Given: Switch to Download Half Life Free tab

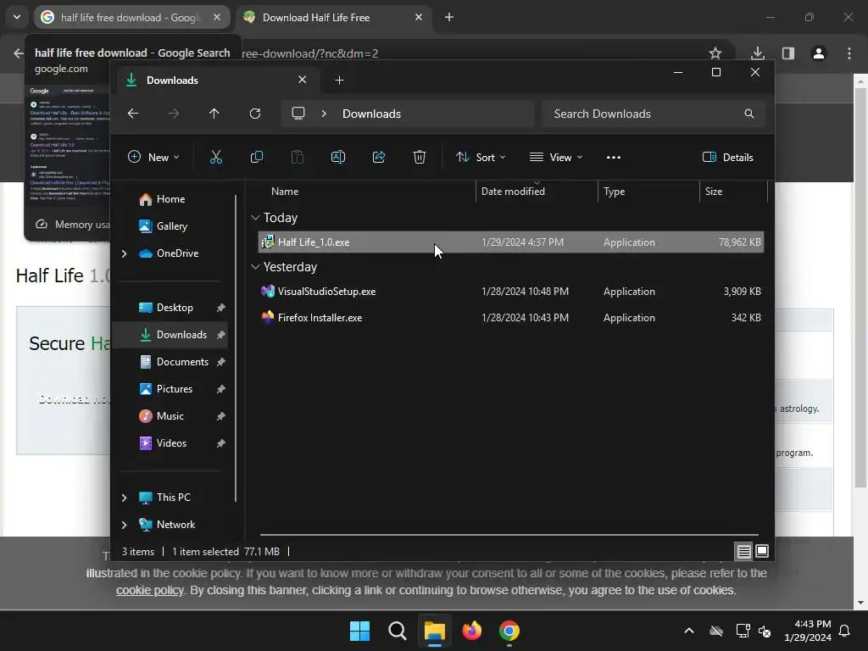Looking at the screenshot, I should pos(334,18).
